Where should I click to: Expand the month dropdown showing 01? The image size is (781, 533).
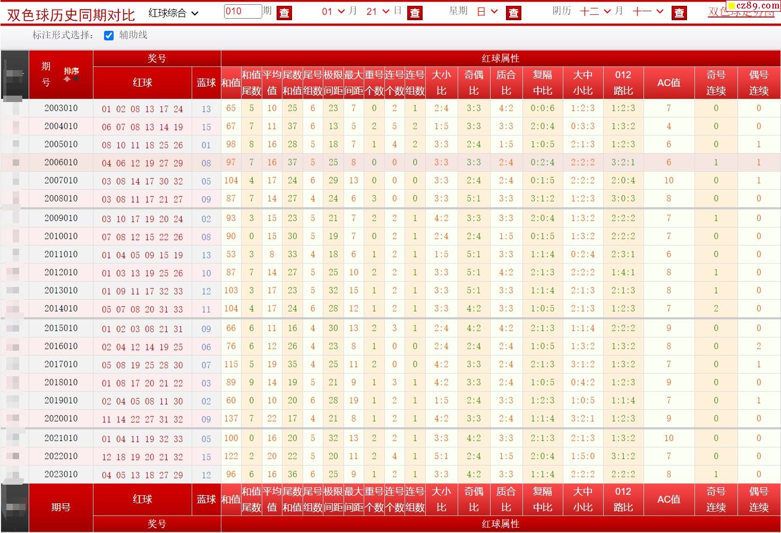(333, 12)
